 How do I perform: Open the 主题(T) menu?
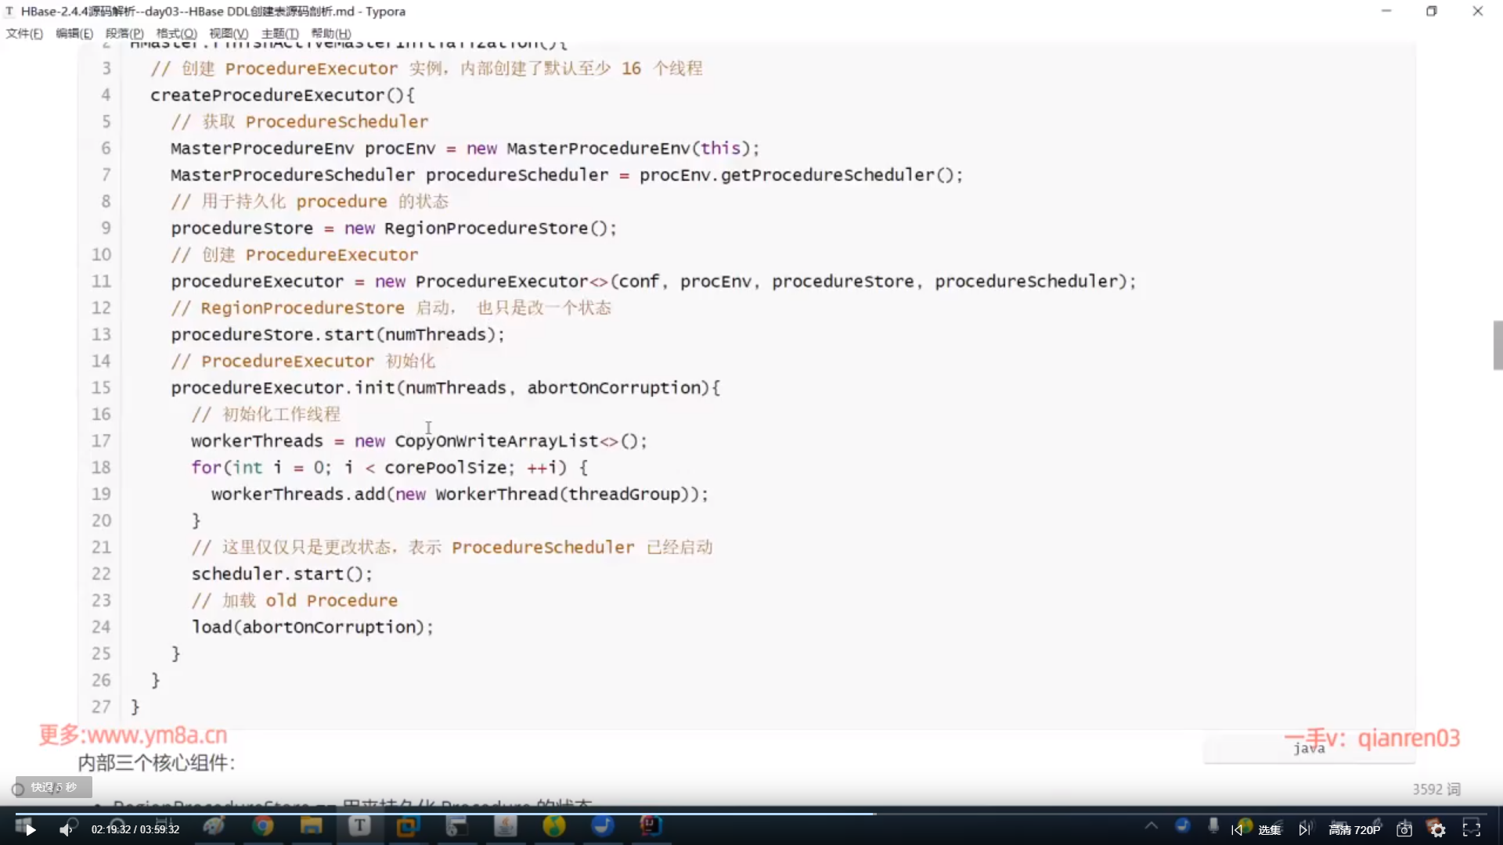tap(279, 34)
